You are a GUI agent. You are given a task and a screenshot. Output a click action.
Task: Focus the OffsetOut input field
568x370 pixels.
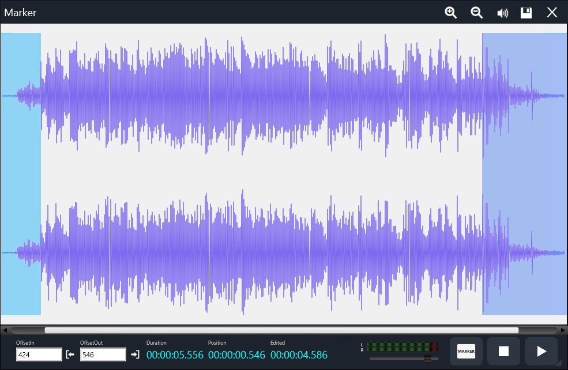103,354
